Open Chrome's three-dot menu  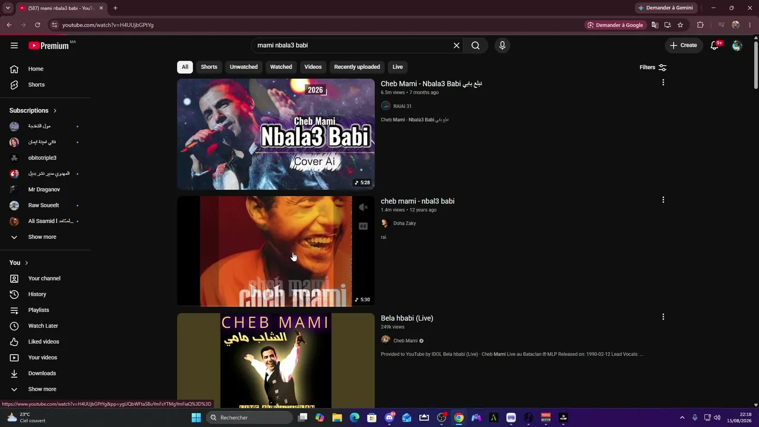click(750, 25)
